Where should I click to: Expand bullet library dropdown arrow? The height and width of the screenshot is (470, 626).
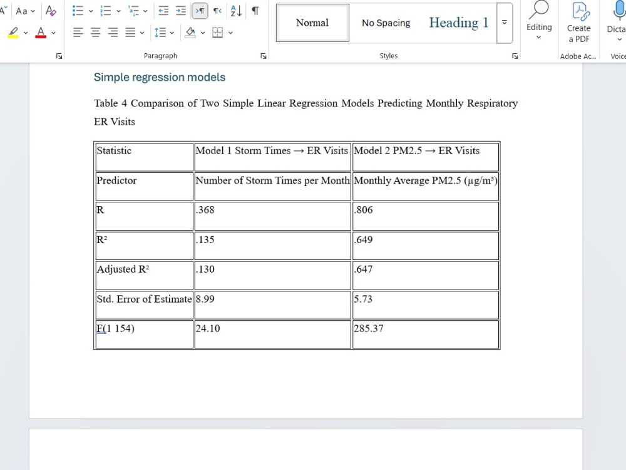pos(91,11)
